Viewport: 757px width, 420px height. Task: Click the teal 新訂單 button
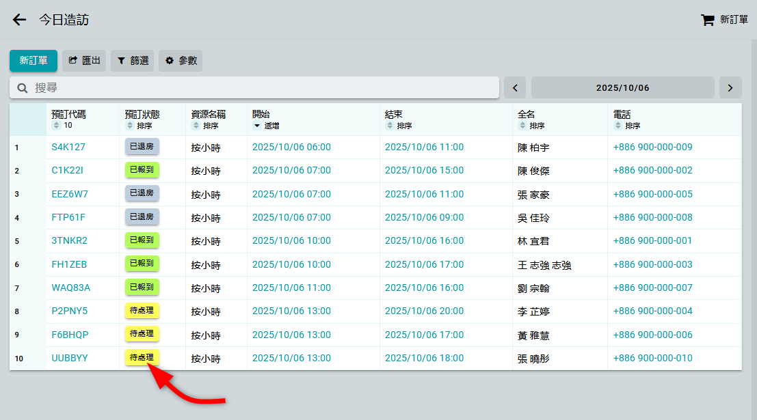(34, 61)
